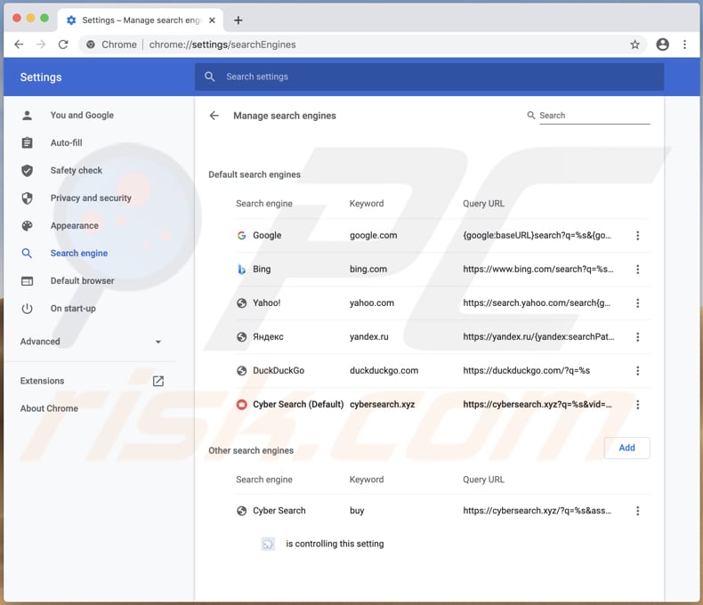Open more actions for DuckDuckGo row
Image resolution: width=703 pixels, height=605 pixels.
coord(637,371)
